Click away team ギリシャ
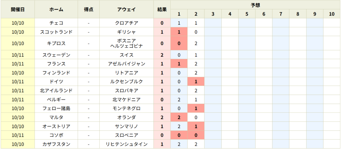This screenshot has height=149, width=342. pos(126,32)
